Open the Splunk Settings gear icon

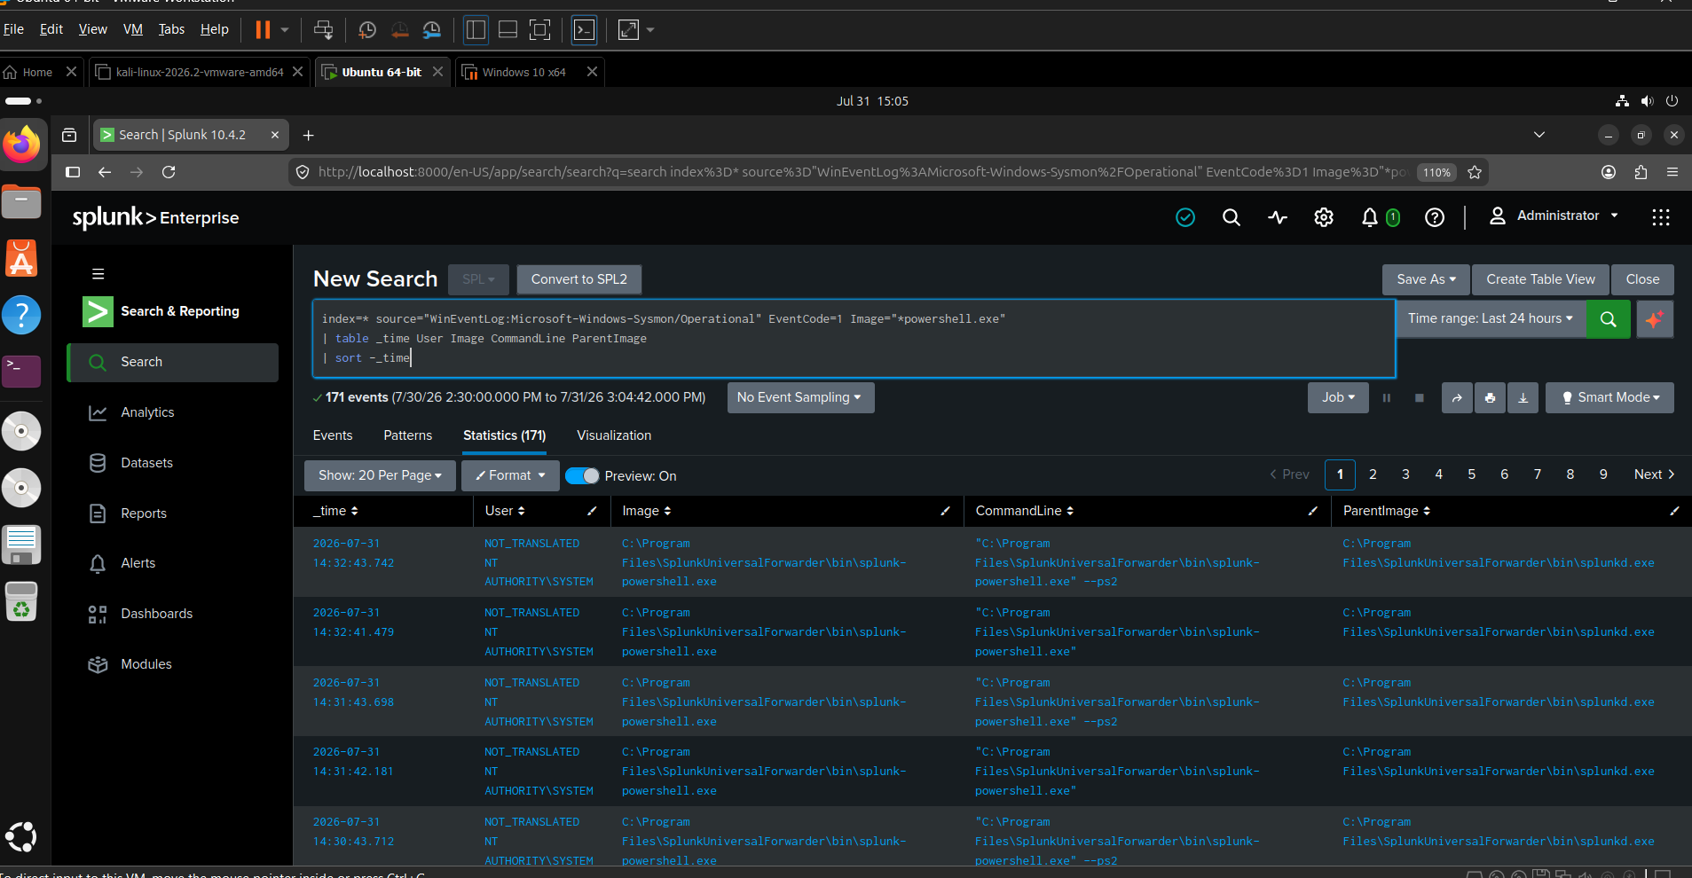click(x=1324, y=217)
